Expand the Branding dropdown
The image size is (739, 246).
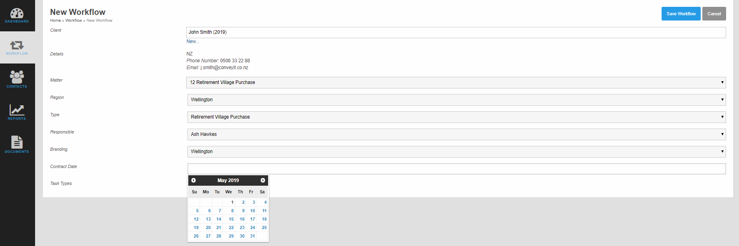click(x=456, y=152)
